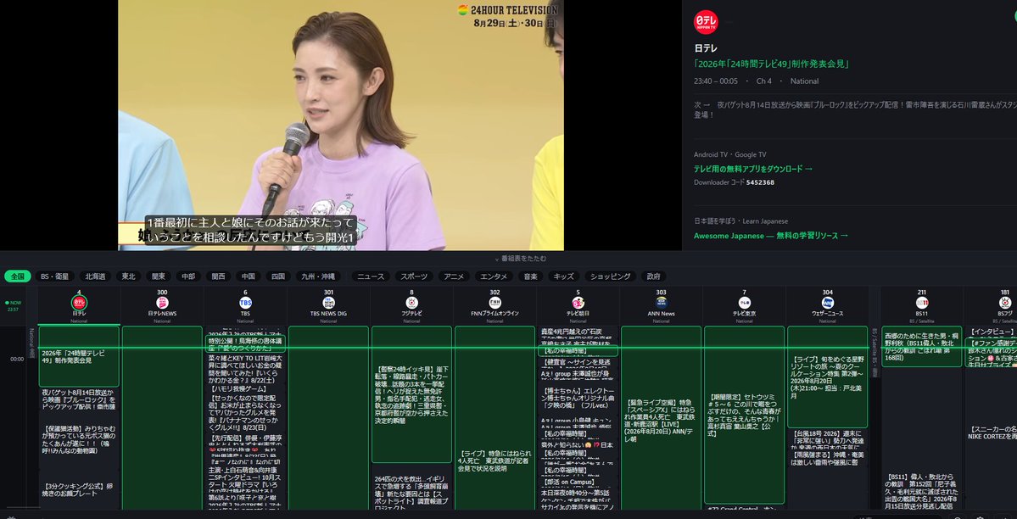The image size is (1017, 519).
Task: Show 音楽 category channels
Action: coord(531,276)
